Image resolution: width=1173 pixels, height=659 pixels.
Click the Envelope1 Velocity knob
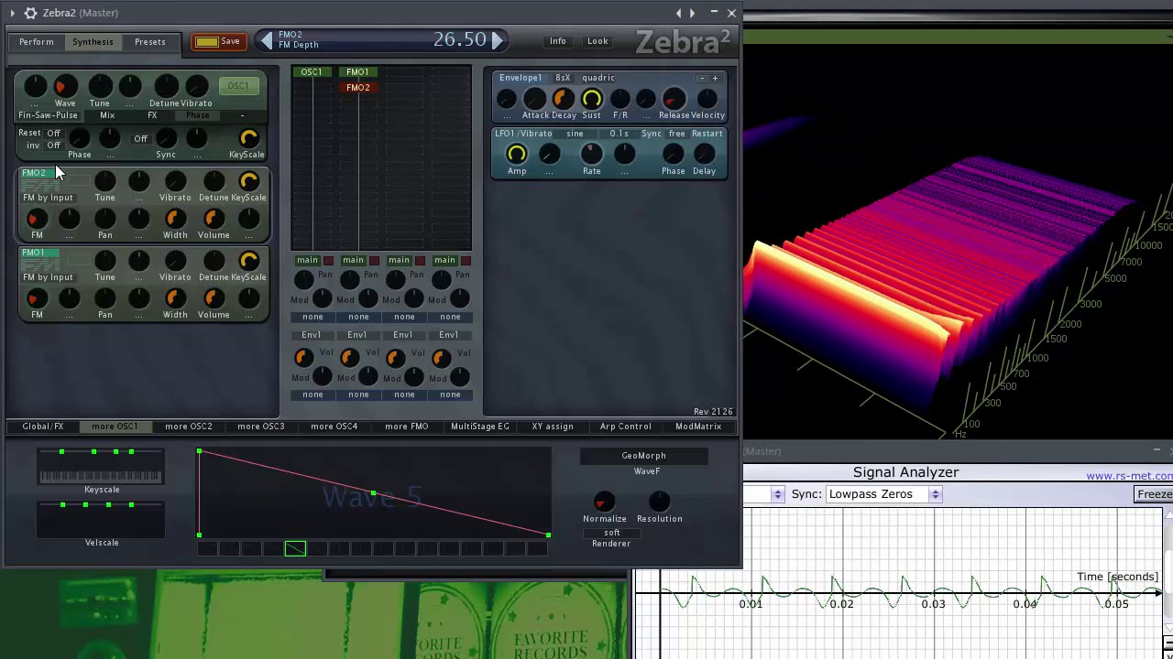[707, 99]
